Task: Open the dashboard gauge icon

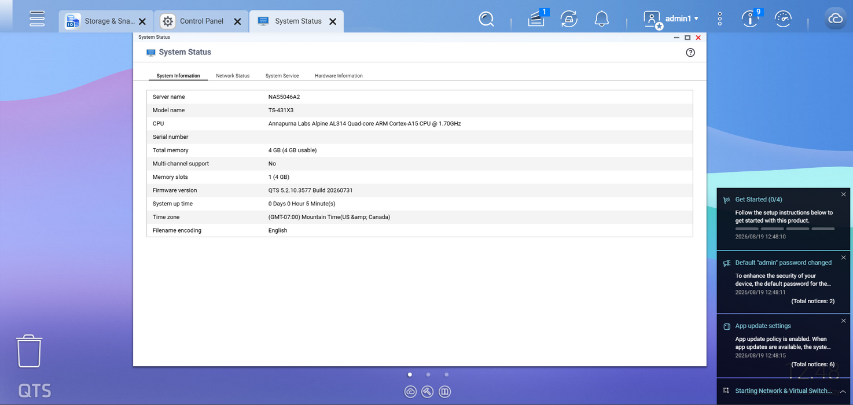Action: 783,19
